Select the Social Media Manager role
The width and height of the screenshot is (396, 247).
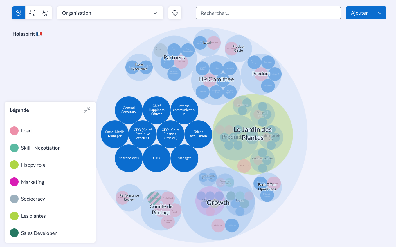coord(115,134)
